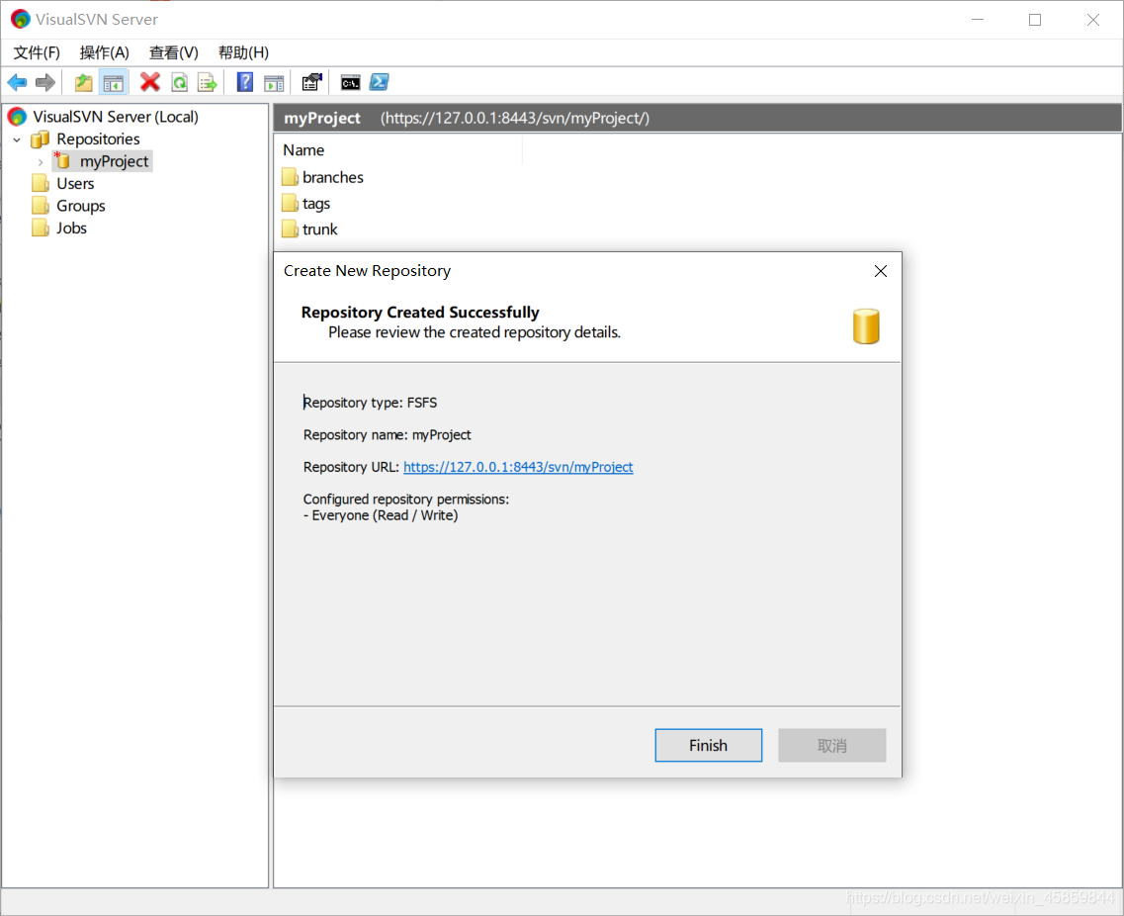Click the yellow repository cylinder icon in dialog
The image size is (1124, 916).
point(866,326)
